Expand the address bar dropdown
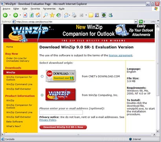Viewport: 161px width, 142px height. pos(136,22)
